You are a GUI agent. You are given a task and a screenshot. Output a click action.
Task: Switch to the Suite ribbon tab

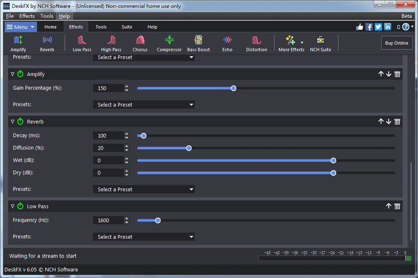tap(127, 27)
